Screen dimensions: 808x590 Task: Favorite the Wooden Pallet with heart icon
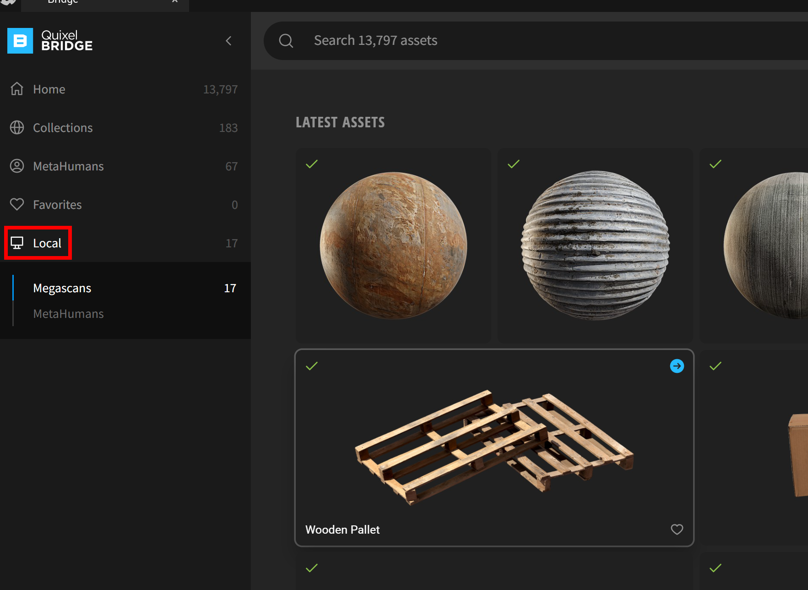(677, 530)
